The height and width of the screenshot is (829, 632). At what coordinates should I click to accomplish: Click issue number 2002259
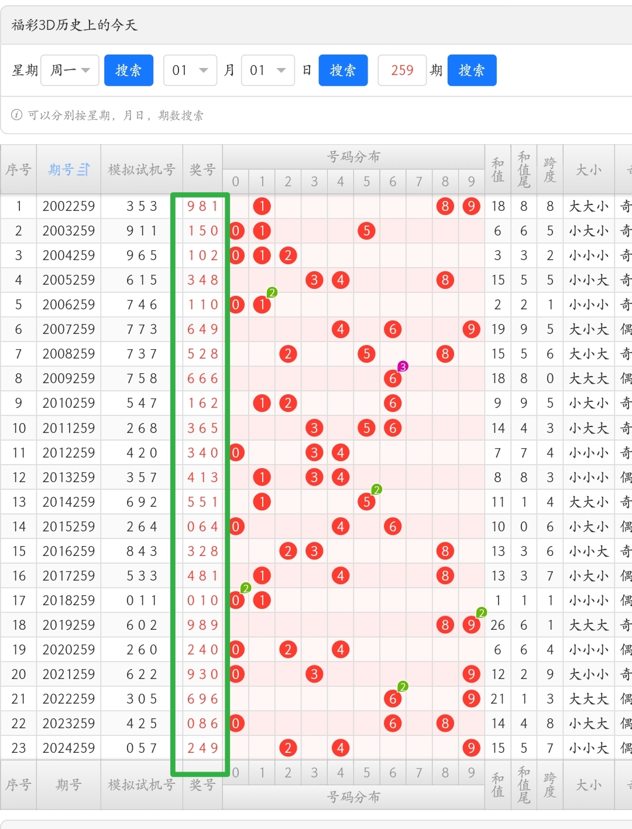point(68,206)
